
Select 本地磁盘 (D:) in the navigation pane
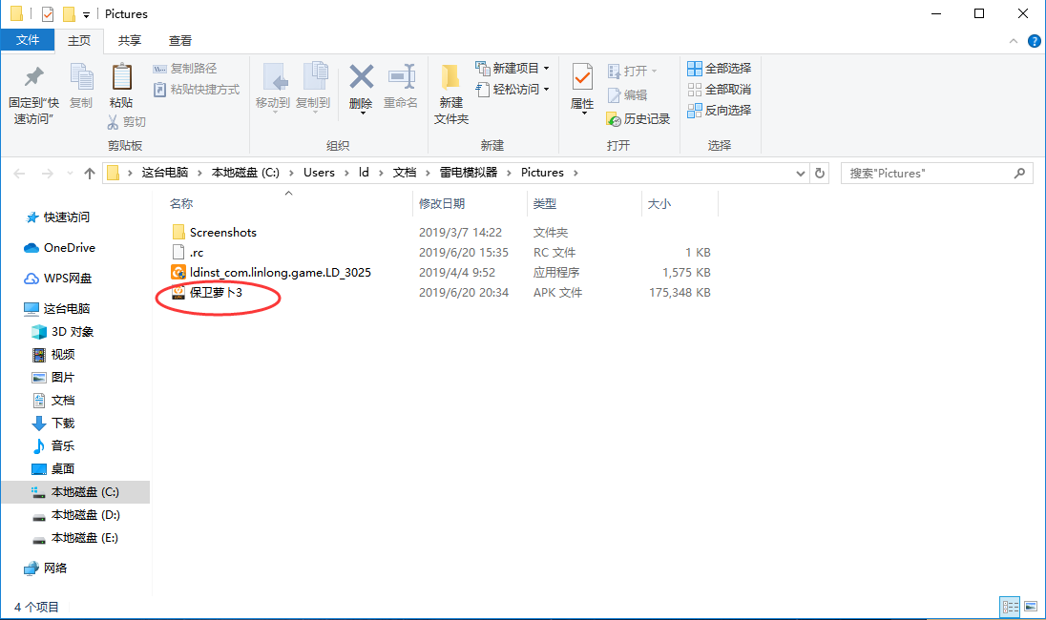point(85,515)
